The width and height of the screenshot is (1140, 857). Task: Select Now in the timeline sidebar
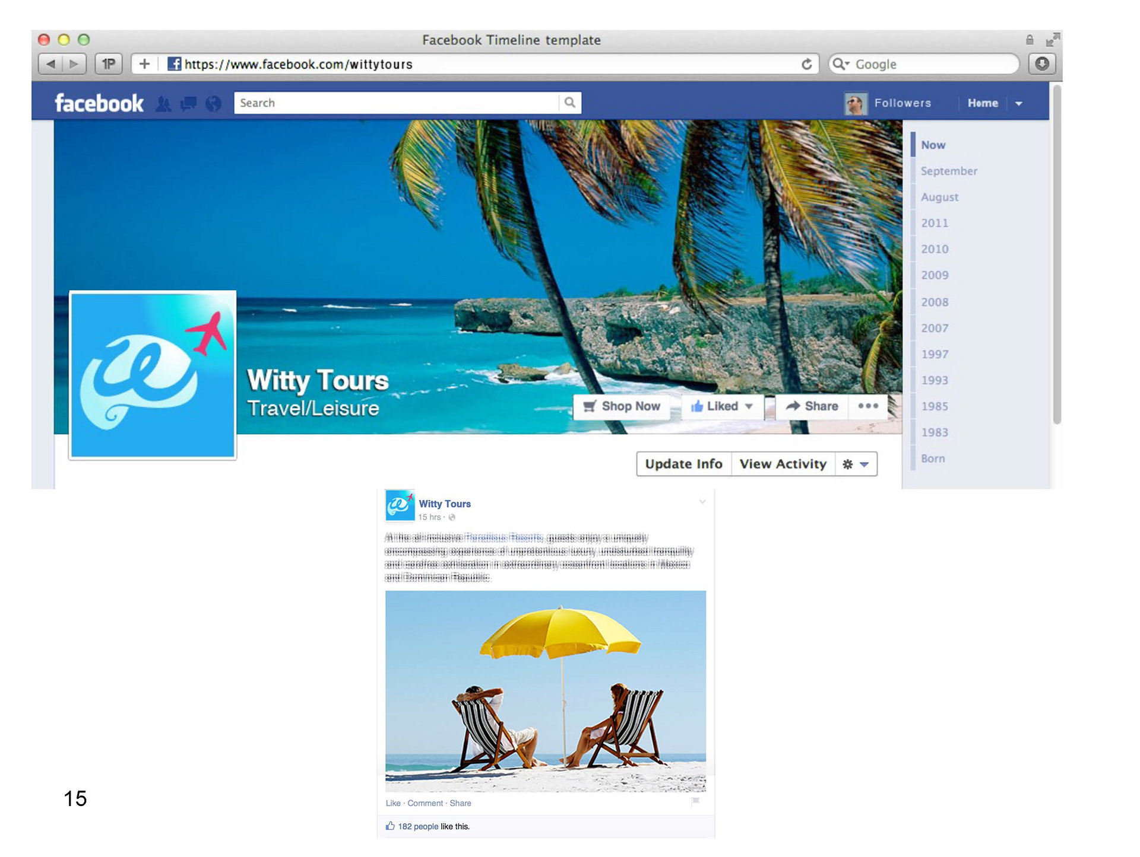click(x=933, y=145)
